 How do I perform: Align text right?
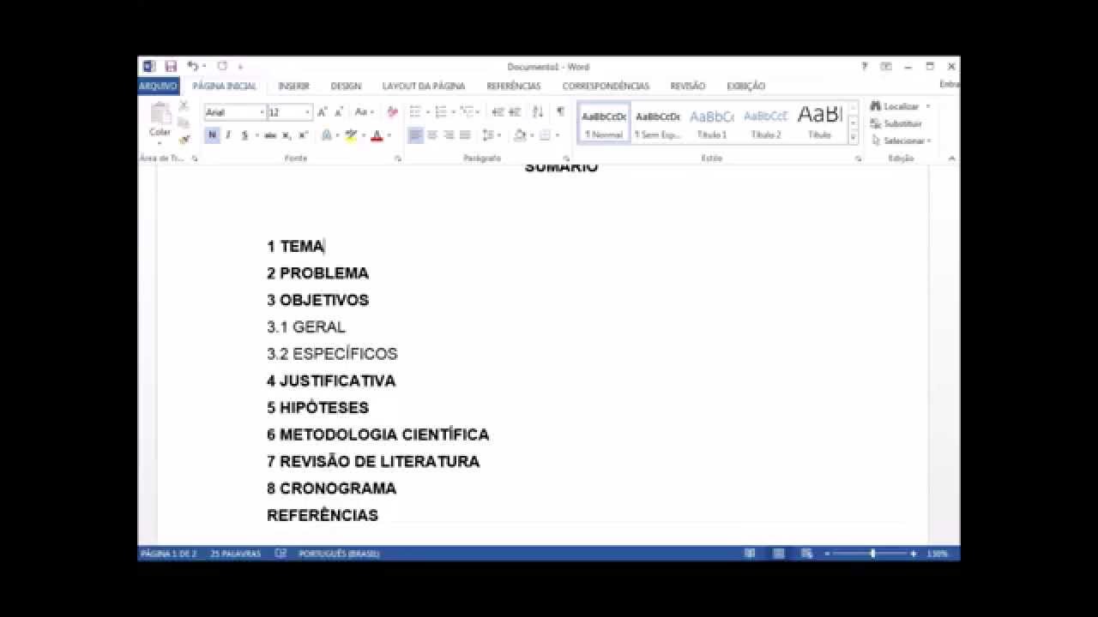coord(449,135)
